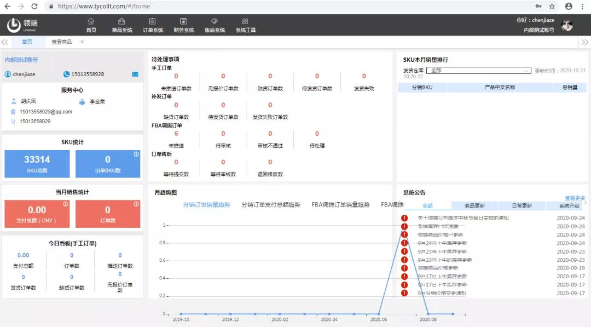The width and height of the screenshot is (591, 327).
Task: Click the browser address bar URL
Action: [109, 7]
